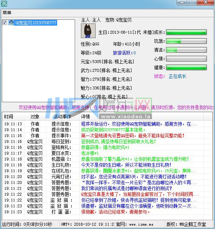Click the 健康 health progress bar
The width and height of the screenshot is (215, 229).
click(186, 68)
